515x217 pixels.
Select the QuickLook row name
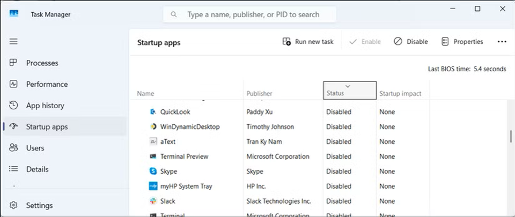(175, 112)
